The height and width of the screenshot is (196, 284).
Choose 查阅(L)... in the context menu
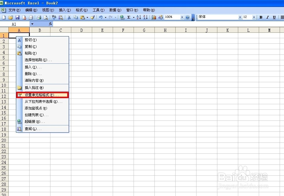coord(43,129)
